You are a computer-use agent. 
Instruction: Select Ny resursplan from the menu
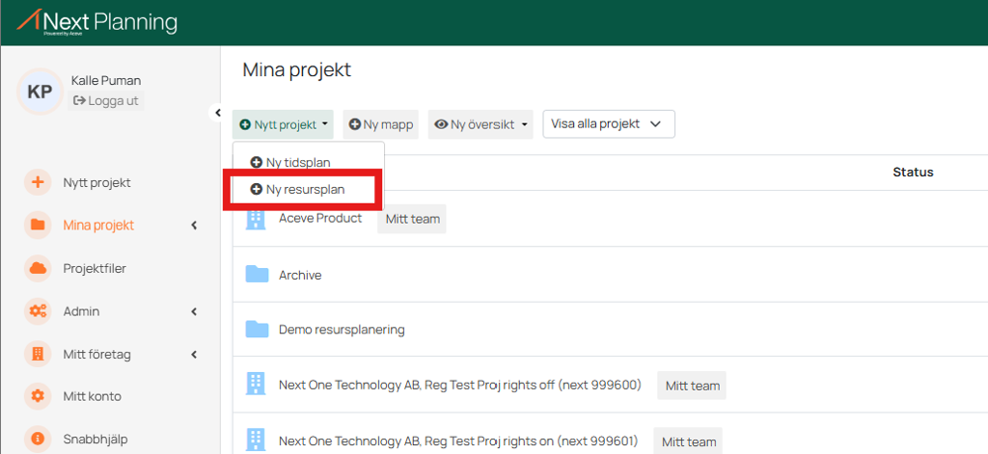coord(305,190)
